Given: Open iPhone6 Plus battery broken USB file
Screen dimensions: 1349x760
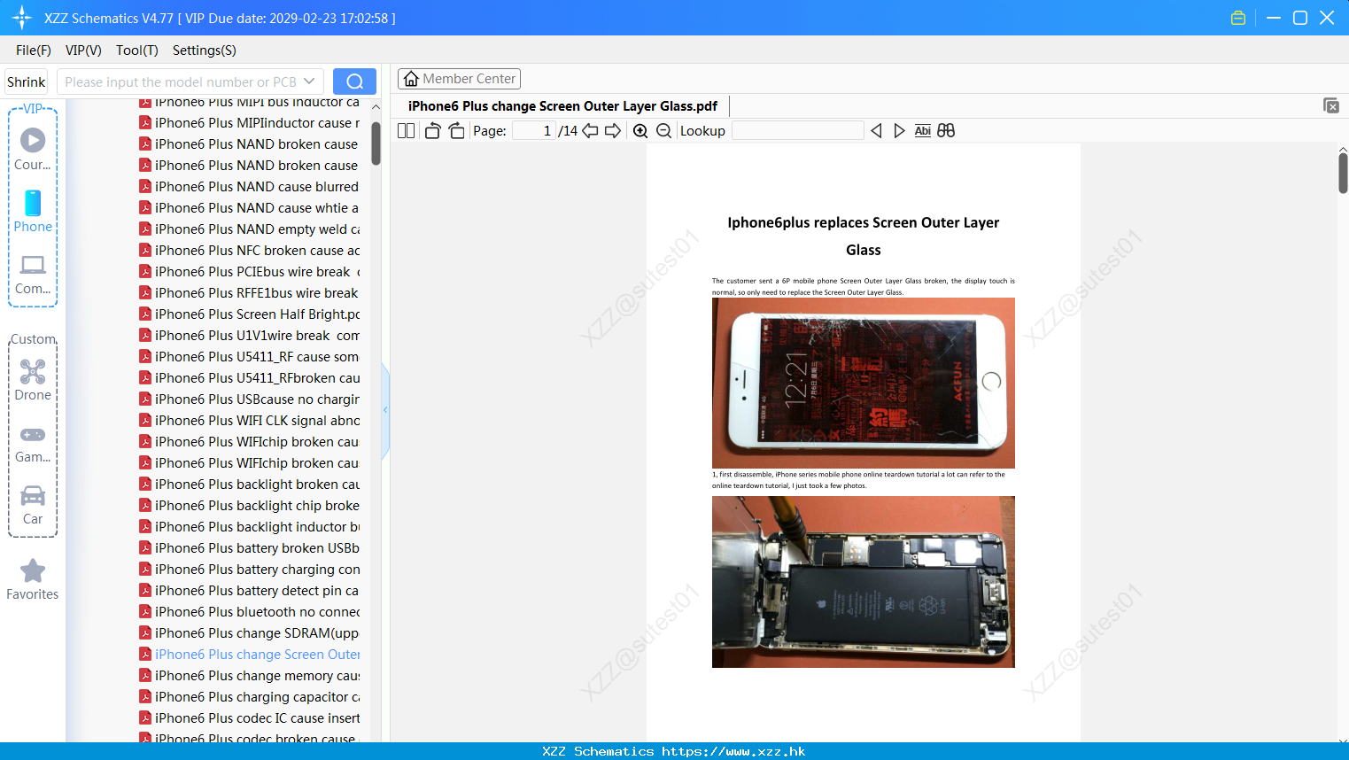Looking at the screenshot, I should click(250, 548).
